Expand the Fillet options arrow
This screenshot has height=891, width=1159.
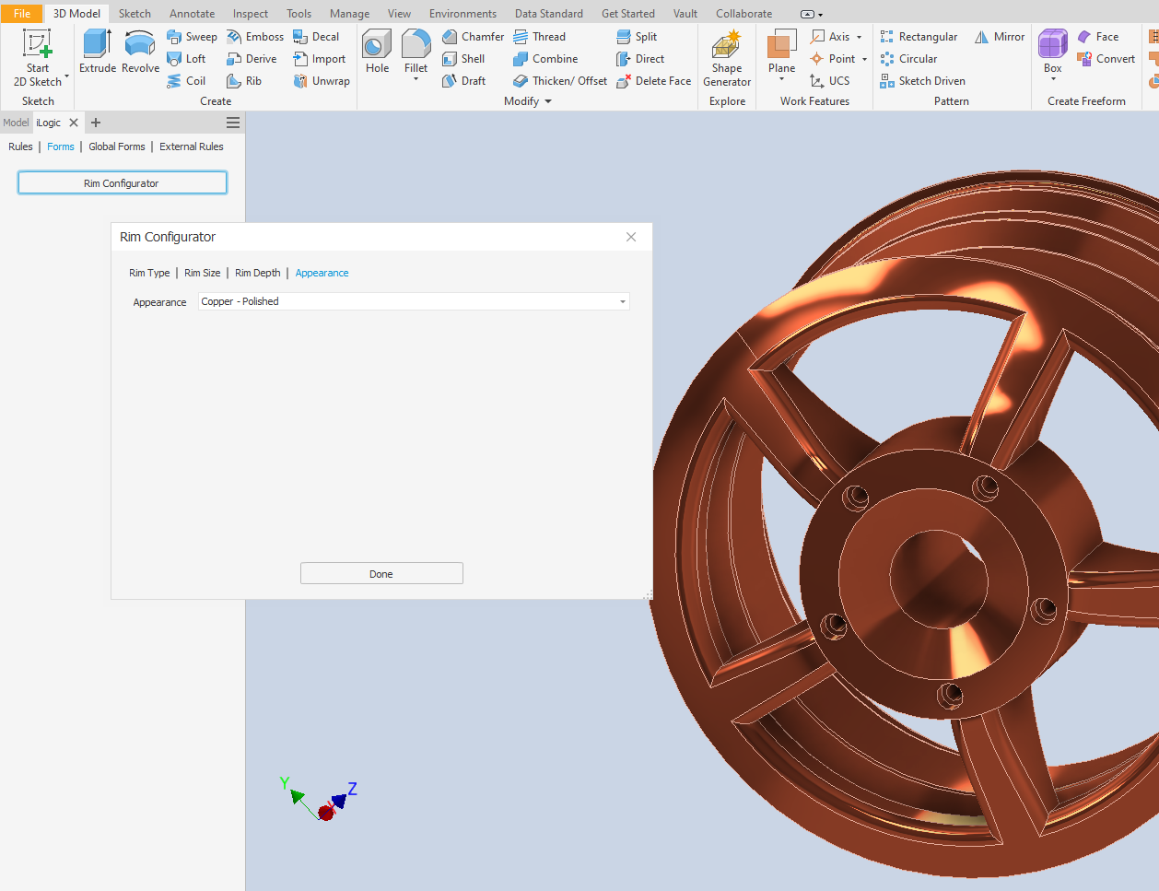416,80
